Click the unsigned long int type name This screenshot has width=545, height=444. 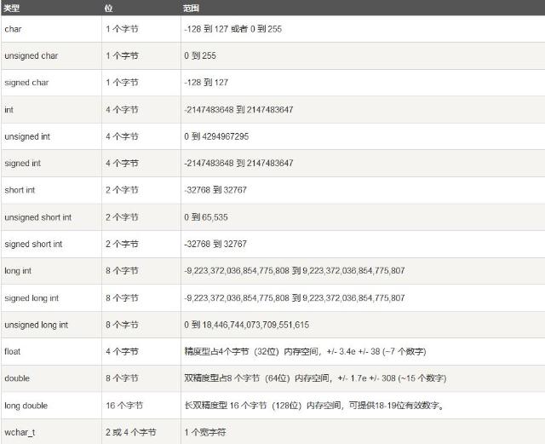pos(37,325)
